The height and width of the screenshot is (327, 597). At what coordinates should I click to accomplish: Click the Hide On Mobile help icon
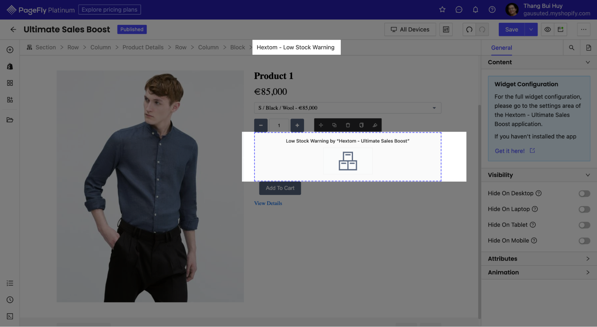pyautogui.click(x=534, y=240)
